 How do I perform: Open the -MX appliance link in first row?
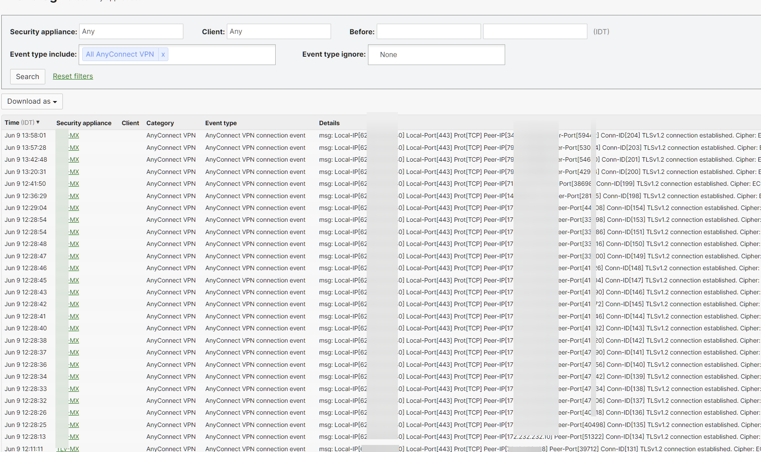pyautogui.click(x=73, y=135)
